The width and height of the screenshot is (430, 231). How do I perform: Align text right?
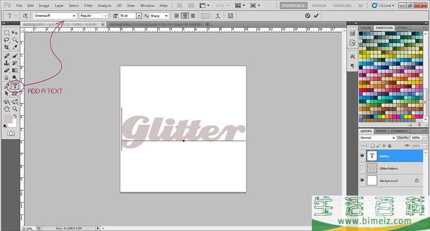pyautogui.click(x=193, y=16)
